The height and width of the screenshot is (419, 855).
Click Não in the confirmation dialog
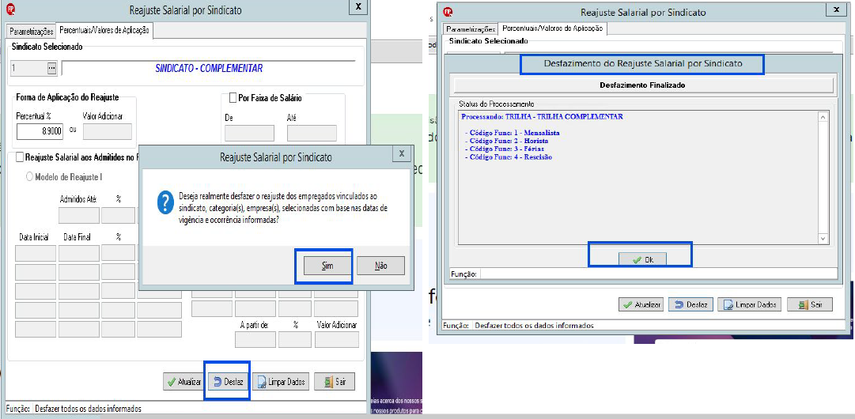(380, 266)
